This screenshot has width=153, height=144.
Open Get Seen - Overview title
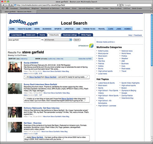(x=32, y=123)
